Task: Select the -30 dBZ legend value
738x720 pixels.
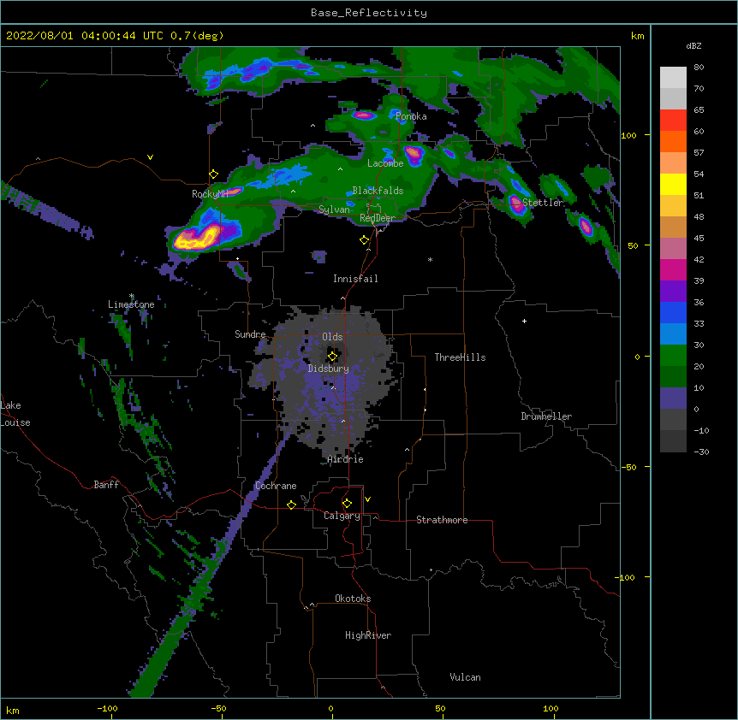Action: (701, 452)
